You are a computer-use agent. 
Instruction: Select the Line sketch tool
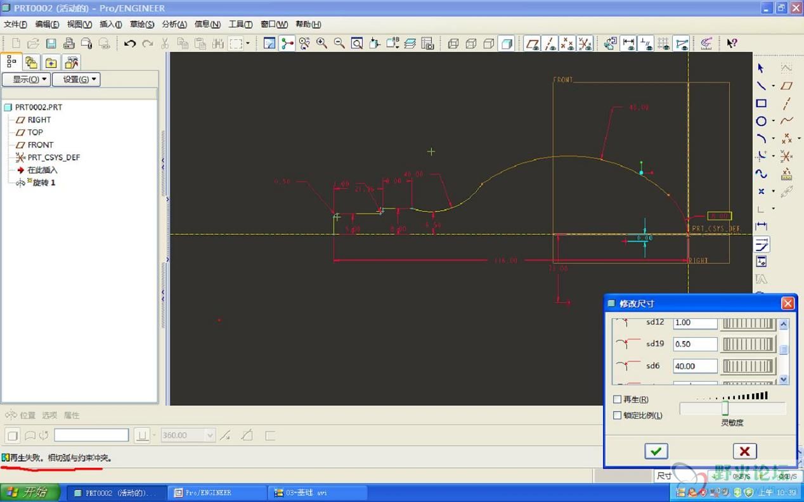pyautogui.click(x=761, y=86)
